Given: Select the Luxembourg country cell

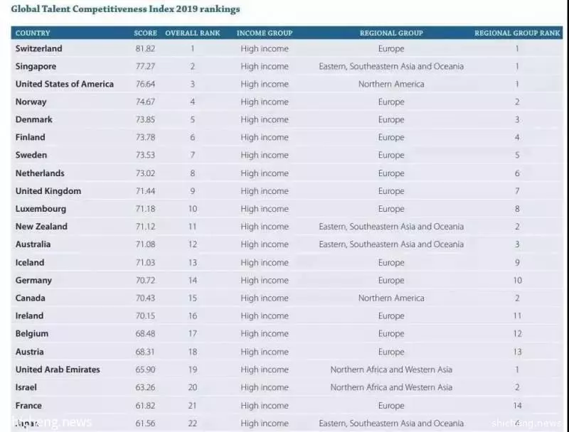Looking at the screenshot, I should (41, 209).
